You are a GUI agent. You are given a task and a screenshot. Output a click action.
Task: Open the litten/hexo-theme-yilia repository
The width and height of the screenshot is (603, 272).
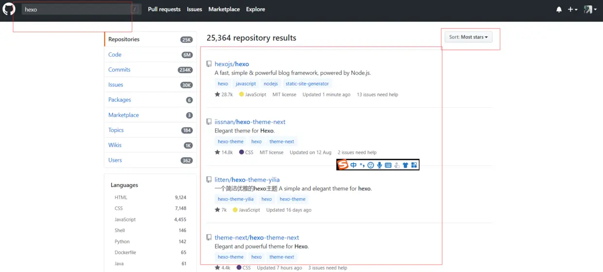247,180
